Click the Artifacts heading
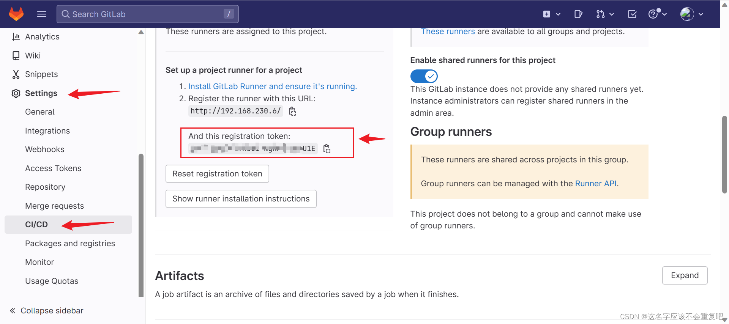 180,276
